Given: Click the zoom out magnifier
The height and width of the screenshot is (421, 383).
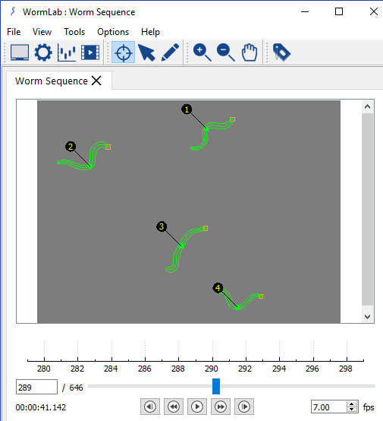Looking at the screenshot, I should (226, 52).
